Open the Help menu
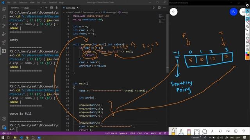 61,3
